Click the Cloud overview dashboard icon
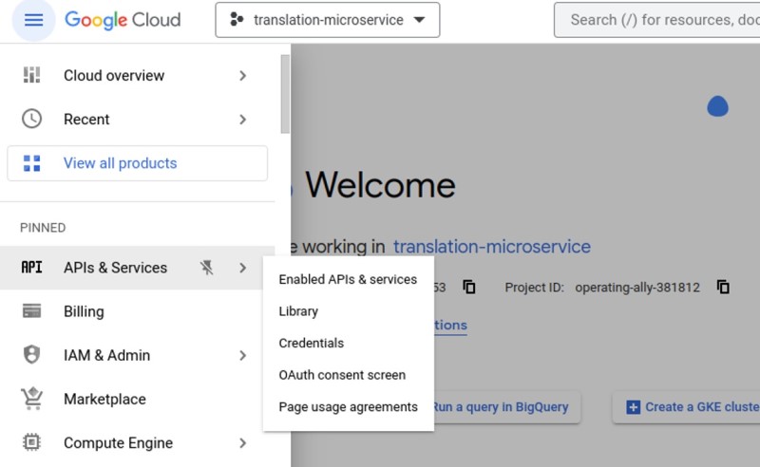 (x=32, y=75)
